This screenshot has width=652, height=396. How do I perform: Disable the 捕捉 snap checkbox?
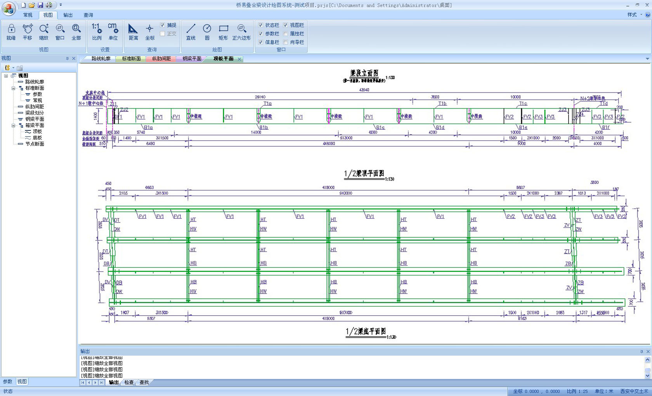[x=163, y=25]
